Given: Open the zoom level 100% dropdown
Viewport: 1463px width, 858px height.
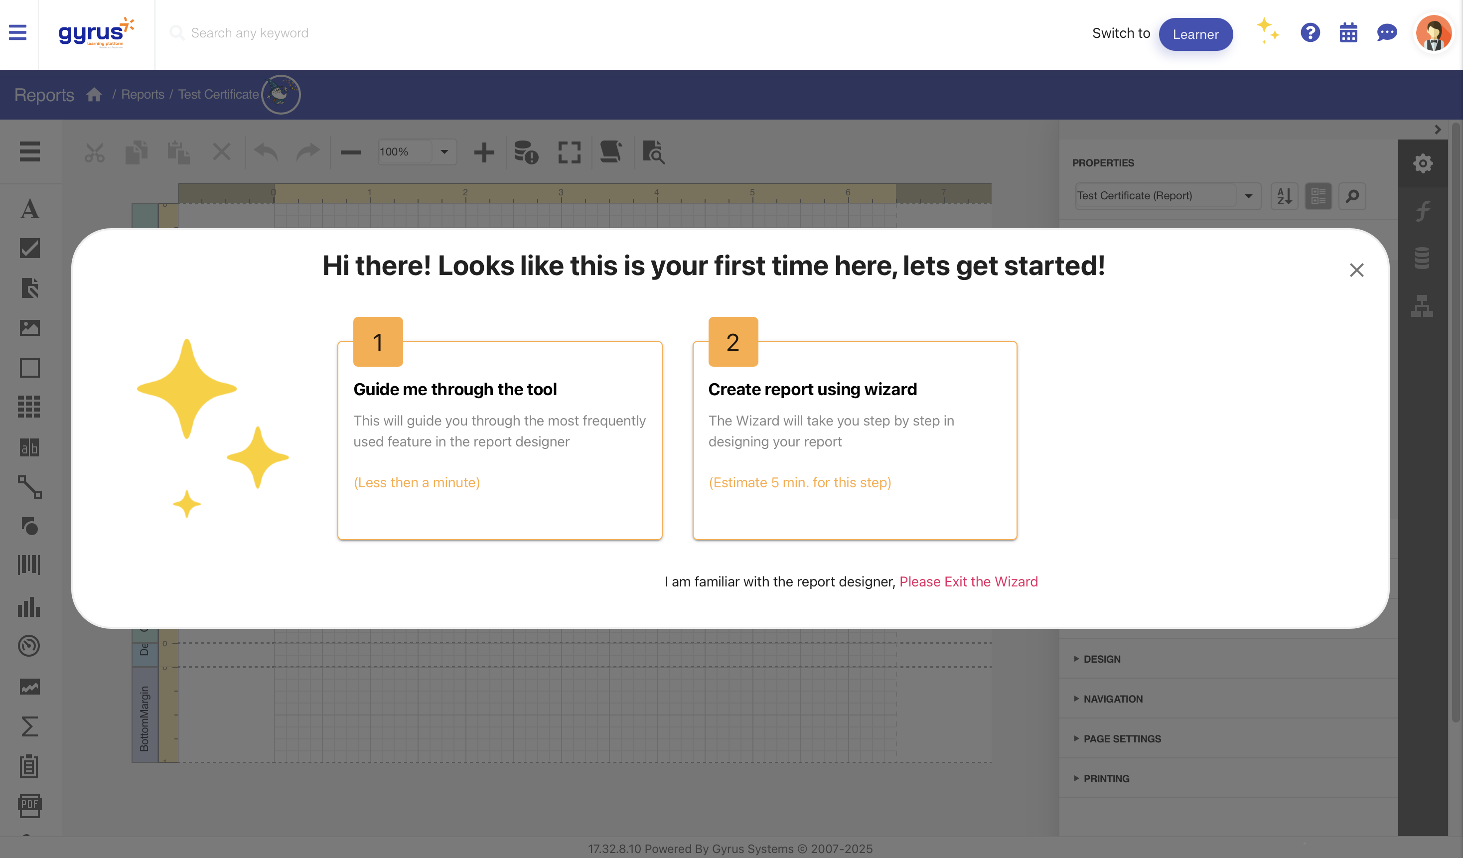Looking at the screenshot, I should pos(443,152).
